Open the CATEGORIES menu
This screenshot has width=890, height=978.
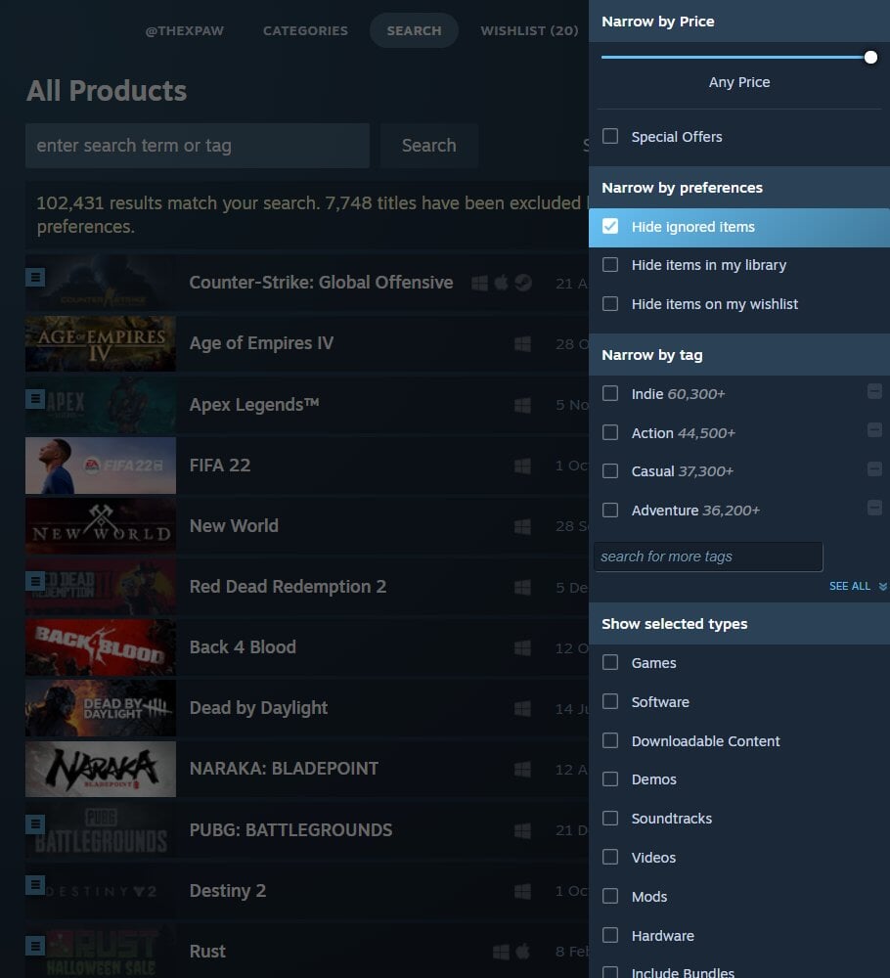[x=305, y=30]
